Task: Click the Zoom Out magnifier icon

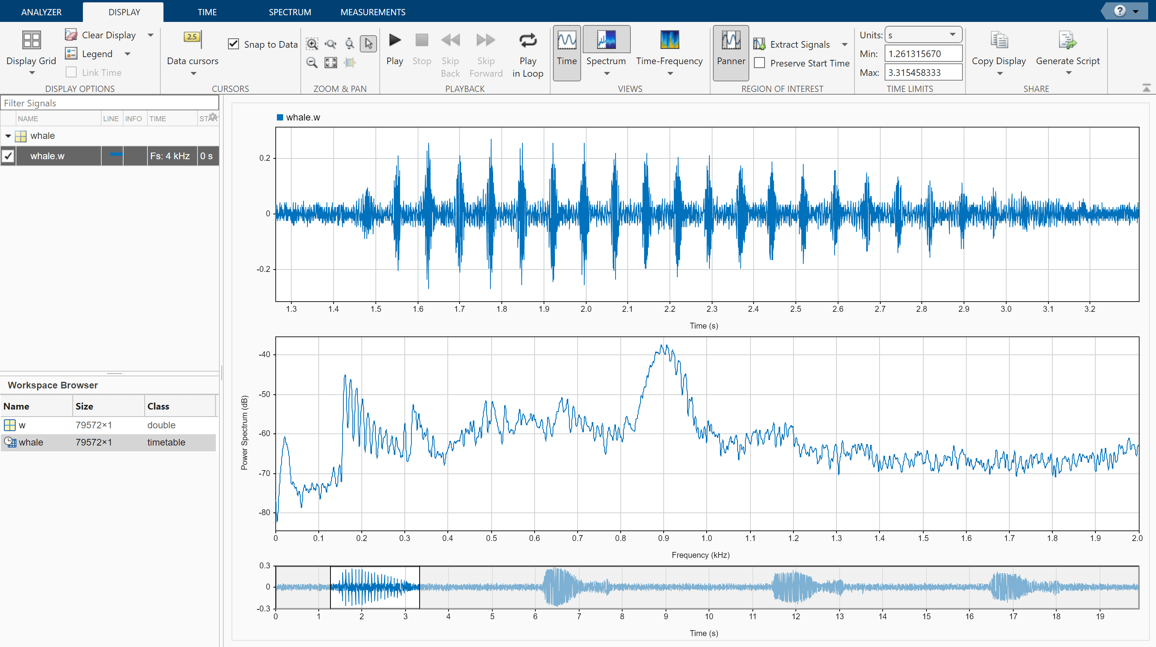Action: point(312,63)
